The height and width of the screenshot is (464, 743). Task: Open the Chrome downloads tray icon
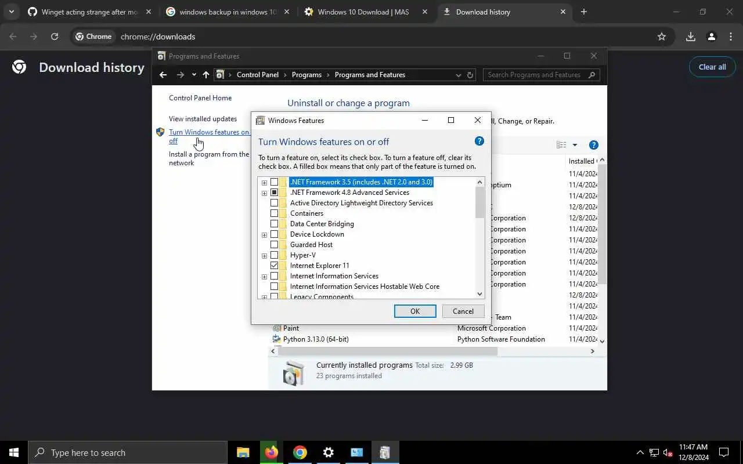coord(690,37)
